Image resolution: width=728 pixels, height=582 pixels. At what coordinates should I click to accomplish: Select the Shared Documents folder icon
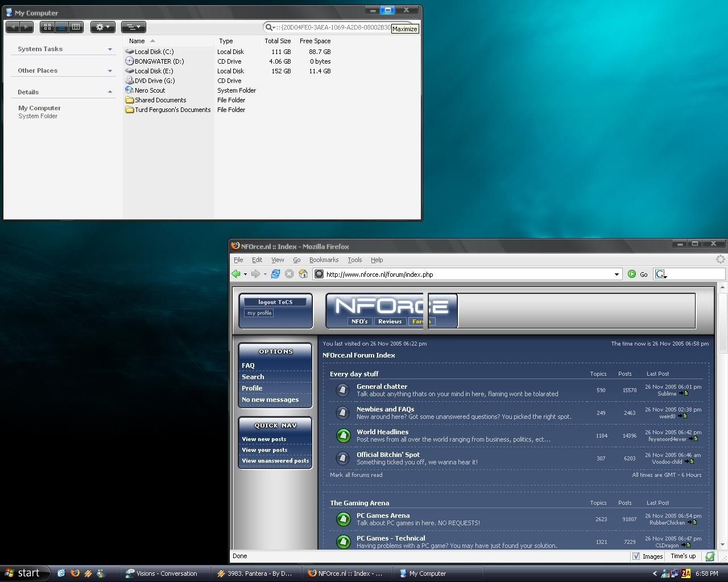click(130, 100)
